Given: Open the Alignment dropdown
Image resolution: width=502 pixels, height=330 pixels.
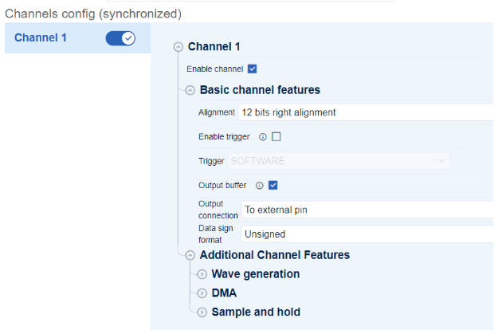Looking at the screenshot, I should [x=367, y=112].
